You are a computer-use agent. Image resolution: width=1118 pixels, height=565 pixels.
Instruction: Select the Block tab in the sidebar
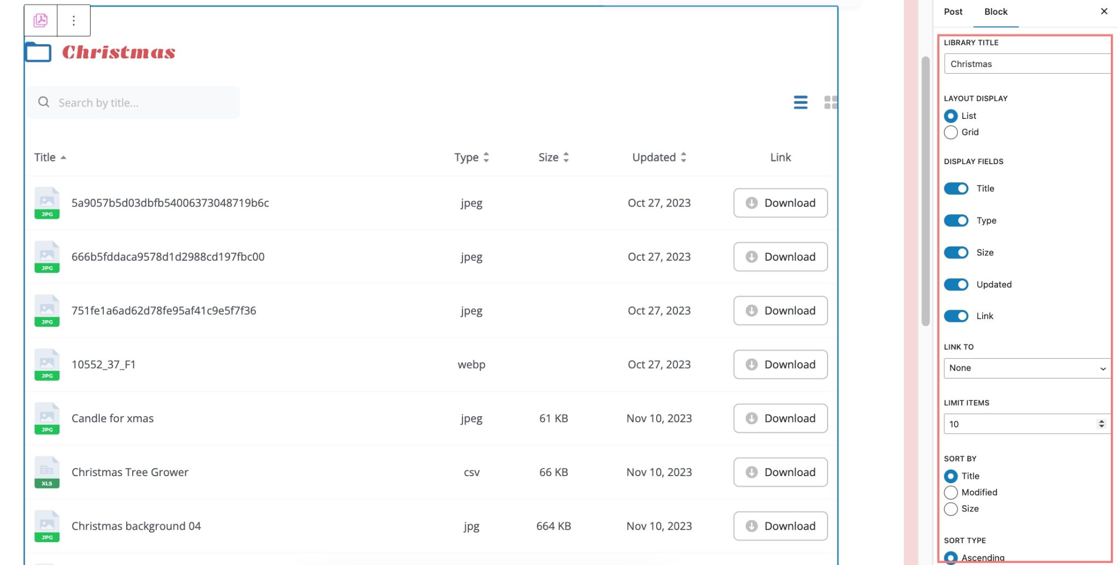coord(995,11)
